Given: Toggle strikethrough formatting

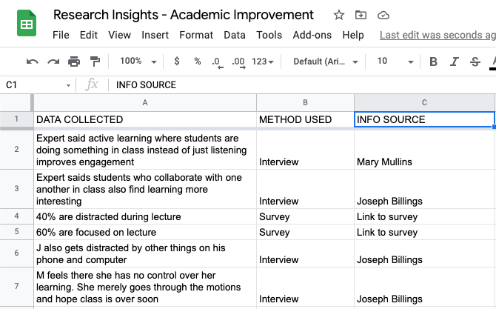Looking at the screenshot, I should tap(475, 62).
